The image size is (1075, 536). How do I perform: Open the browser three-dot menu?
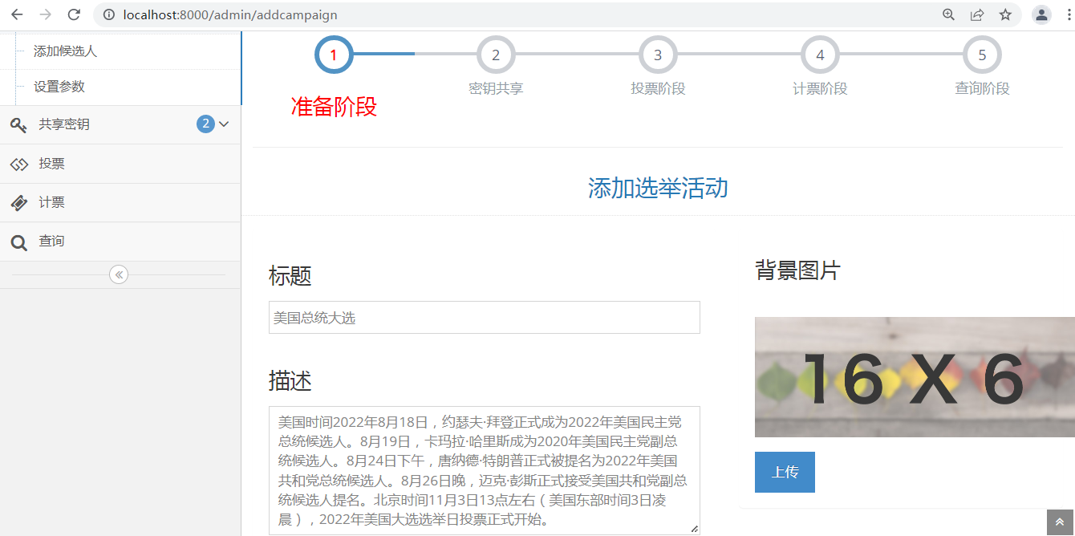coord(1069,14)
